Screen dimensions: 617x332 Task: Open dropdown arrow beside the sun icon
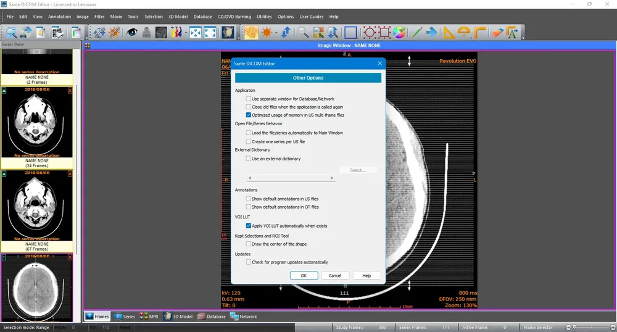coord(275,33)
